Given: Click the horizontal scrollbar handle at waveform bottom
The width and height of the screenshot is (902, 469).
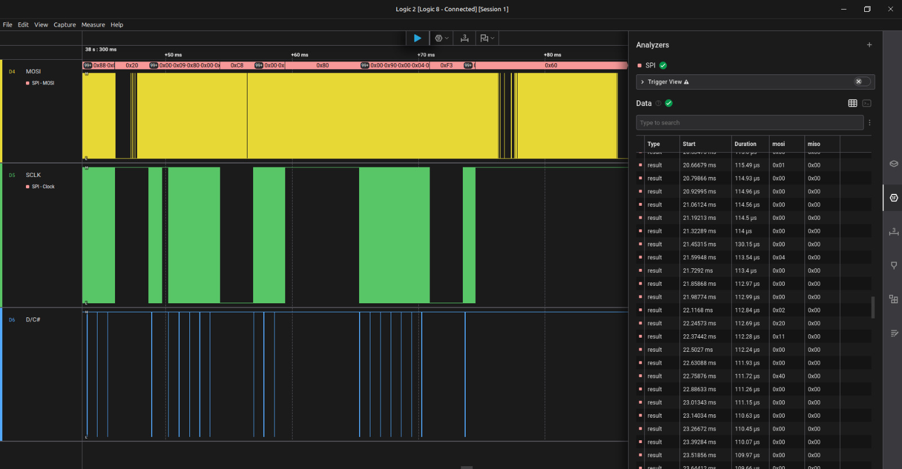Looking at the screenshot, I should (466, 467).
